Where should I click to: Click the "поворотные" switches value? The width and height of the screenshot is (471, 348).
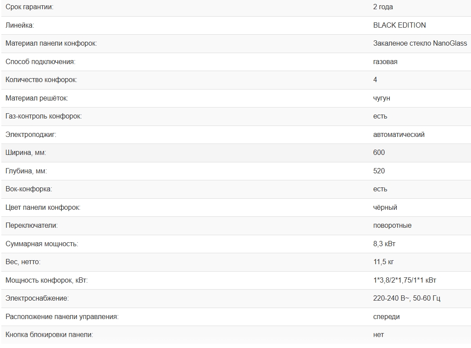[392, 226]
